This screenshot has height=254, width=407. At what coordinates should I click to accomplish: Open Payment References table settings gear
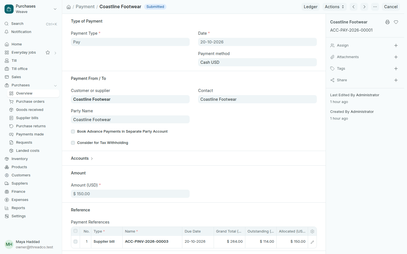312,231
